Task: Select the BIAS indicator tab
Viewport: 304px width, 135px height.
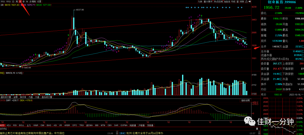Action: click(x=49, y=125)
